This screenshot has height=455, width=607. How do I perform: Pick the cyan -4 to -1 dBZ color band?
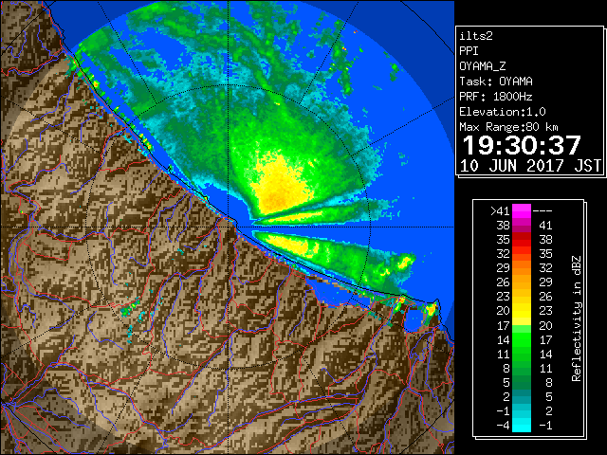522,425
